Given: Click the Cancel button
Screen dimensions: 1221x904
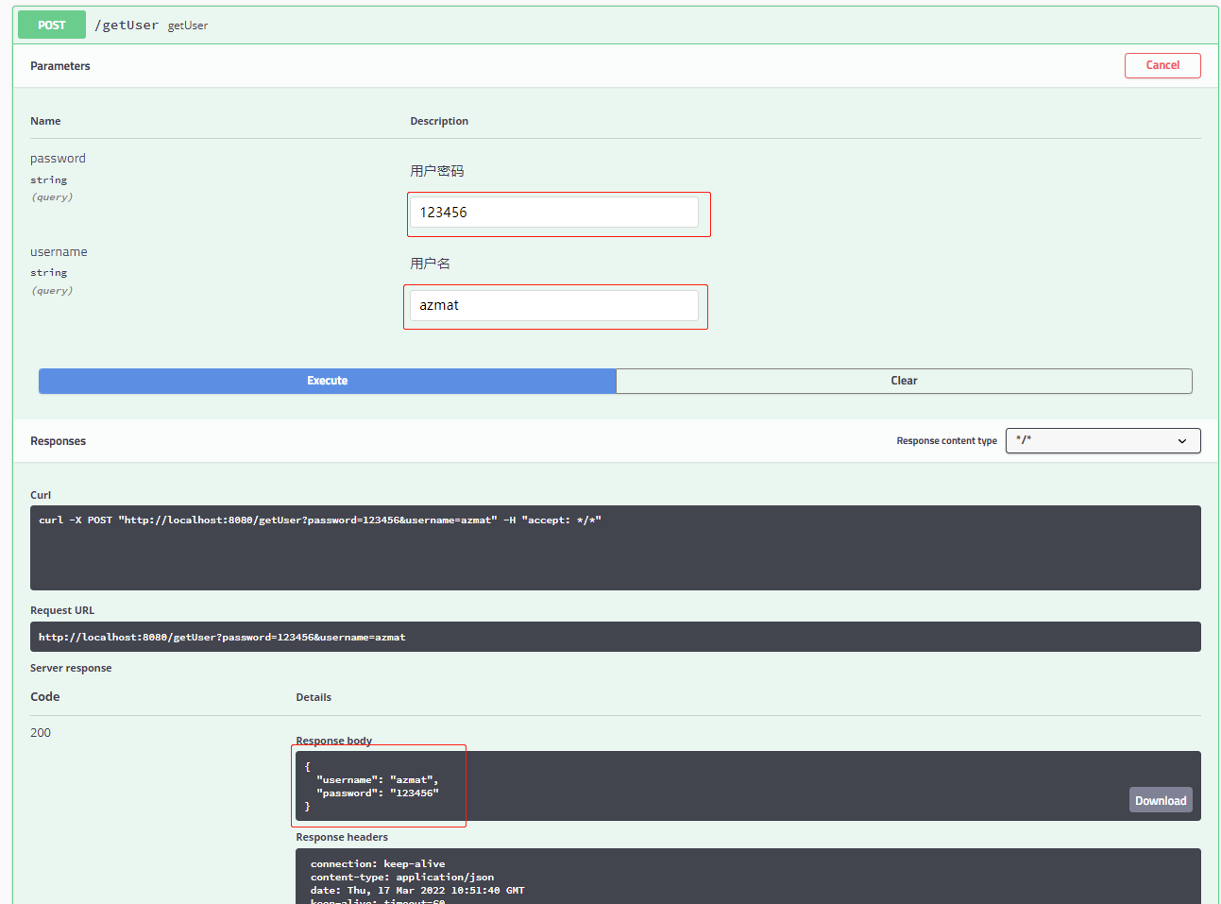Looking at the screenshot, I should coord(1162,65).
